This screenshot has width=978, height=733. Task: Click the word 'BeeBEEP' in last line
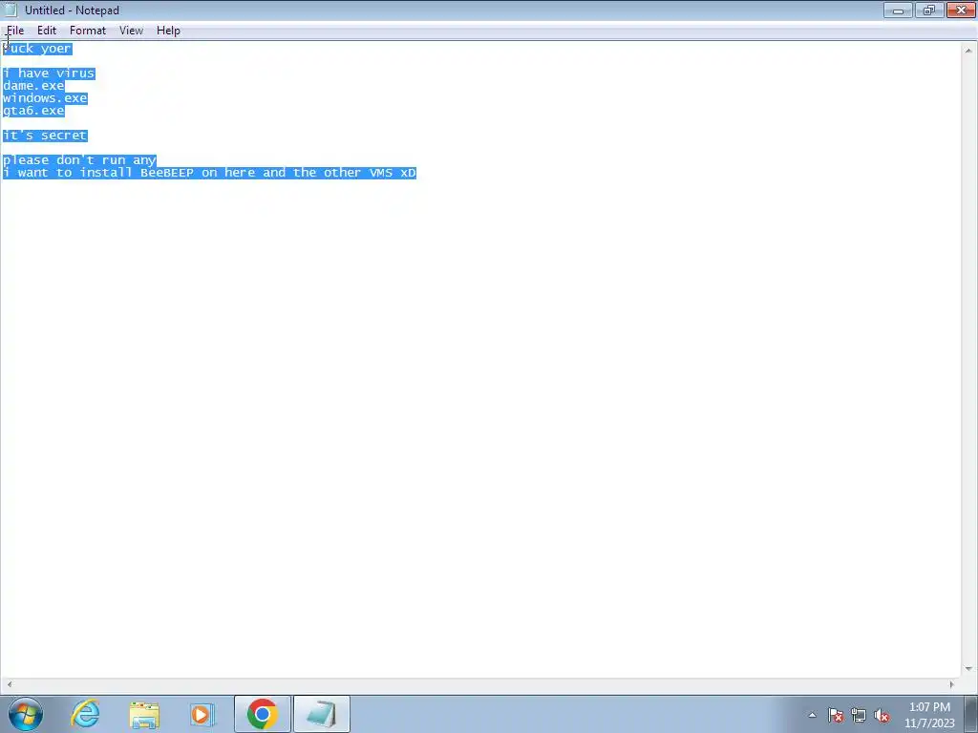point(167,174)
